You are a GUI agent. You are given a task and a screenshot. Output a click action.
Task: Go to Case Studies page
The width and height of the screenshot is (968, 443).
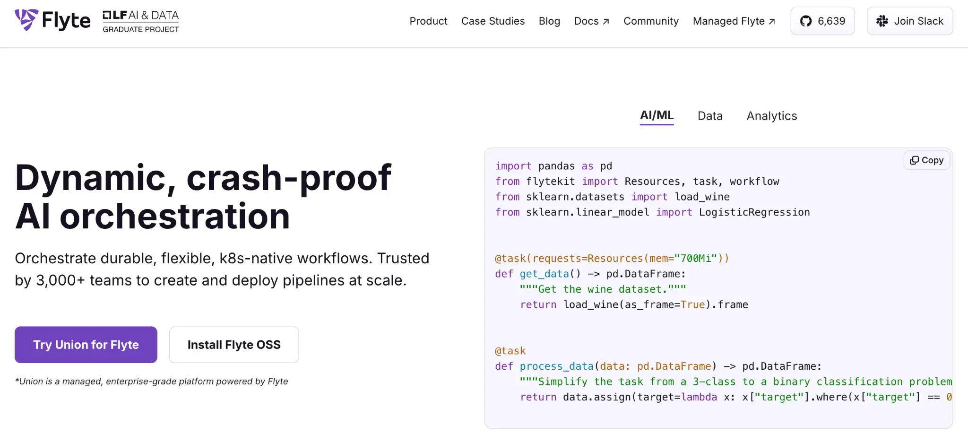point(493,21)
